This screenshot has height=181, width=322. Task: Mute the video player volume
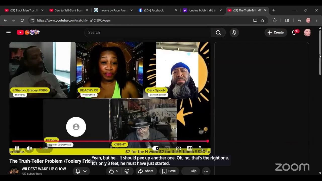pyautogui.click(x=29, y=148)
